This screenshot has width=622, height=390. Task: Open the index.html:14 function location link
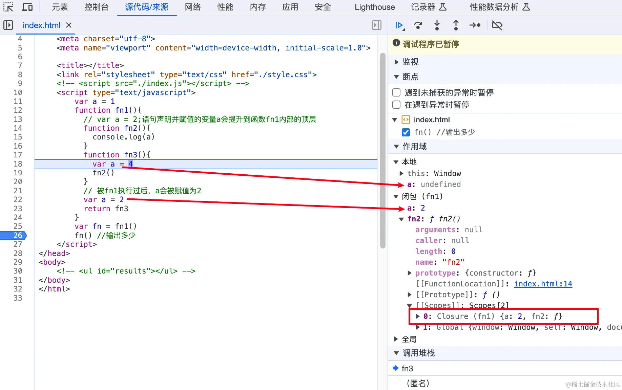tap(543, 284)
